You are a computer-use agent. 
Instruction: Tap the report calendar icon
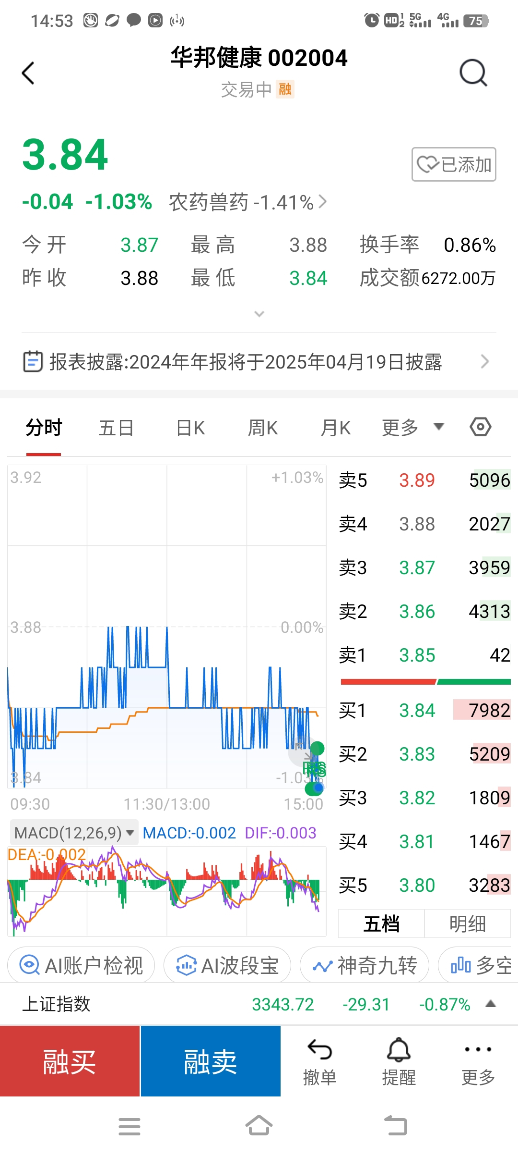pos(33,362)
